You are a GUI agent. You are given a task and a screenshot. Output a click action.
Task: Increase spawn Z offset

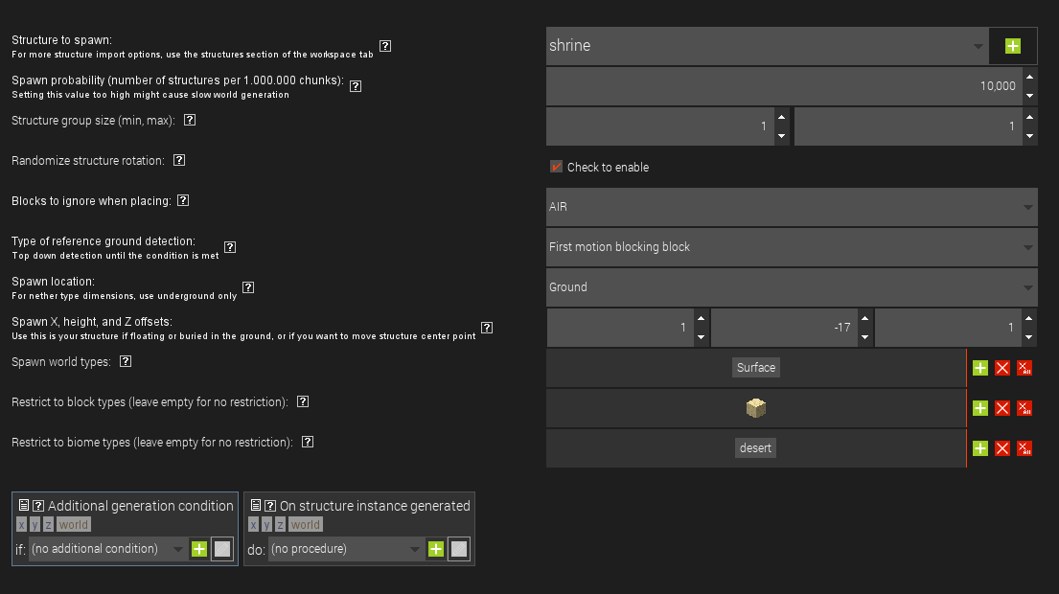tap(1028, 319)
